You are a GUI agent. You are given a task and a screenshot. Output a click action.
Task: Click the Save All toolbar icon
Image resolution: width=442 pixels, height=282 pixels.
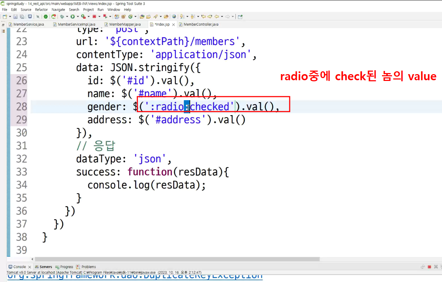(x=22, y=16)
